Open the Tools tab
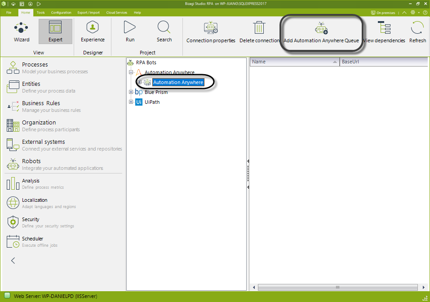The height and width of the screenshot is (302, 430). 40,13
